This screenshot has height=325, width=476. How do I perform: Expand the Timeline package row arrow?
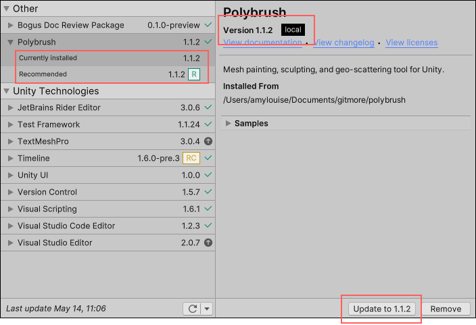pos(11,158)
